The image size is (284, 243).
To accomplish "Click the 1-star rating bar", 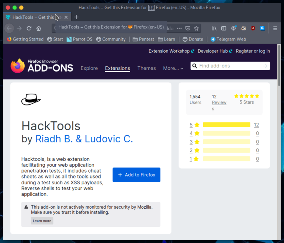I will pos(226,159).
